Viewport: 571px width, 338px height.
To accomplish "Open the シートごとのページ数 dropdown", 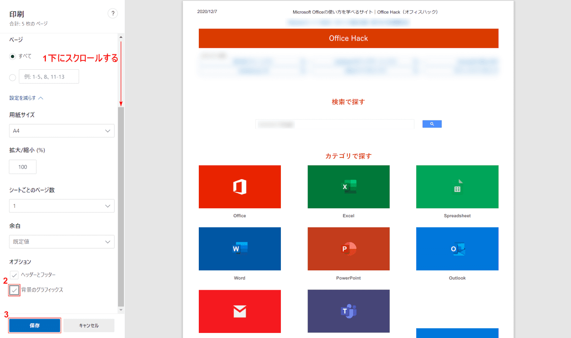I will (x=62, y=206).
